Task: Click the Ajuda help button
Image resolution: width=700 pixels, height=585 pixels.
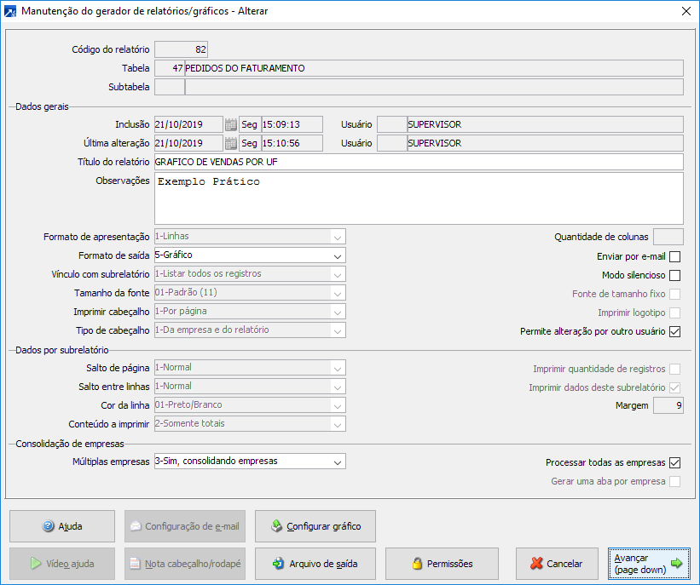Action: tap(62, 526)
